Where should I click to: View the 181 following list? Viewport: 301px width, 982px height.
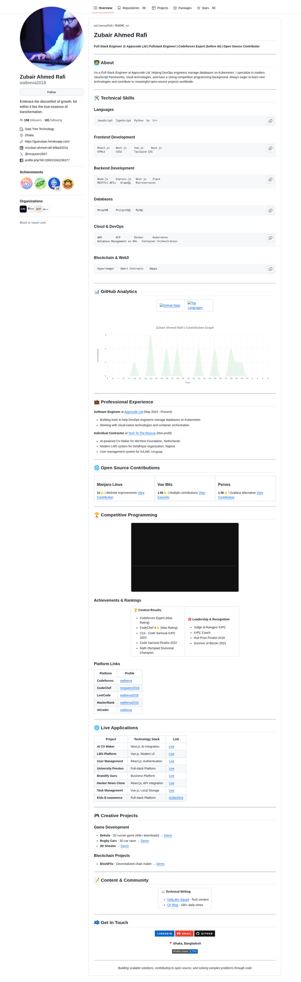53,120
